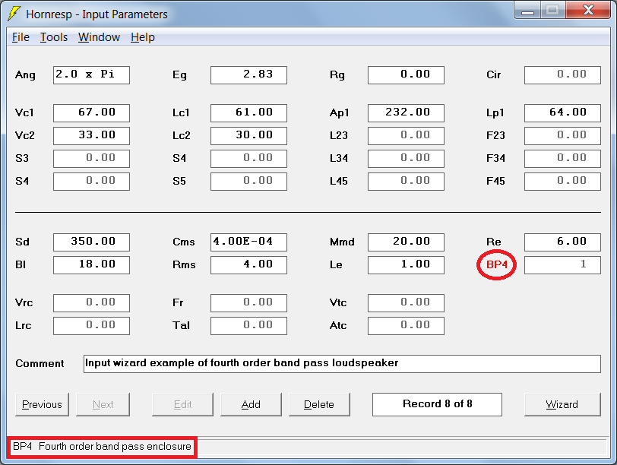
Task: Select the Cir value field
Action: coord(563,75)
